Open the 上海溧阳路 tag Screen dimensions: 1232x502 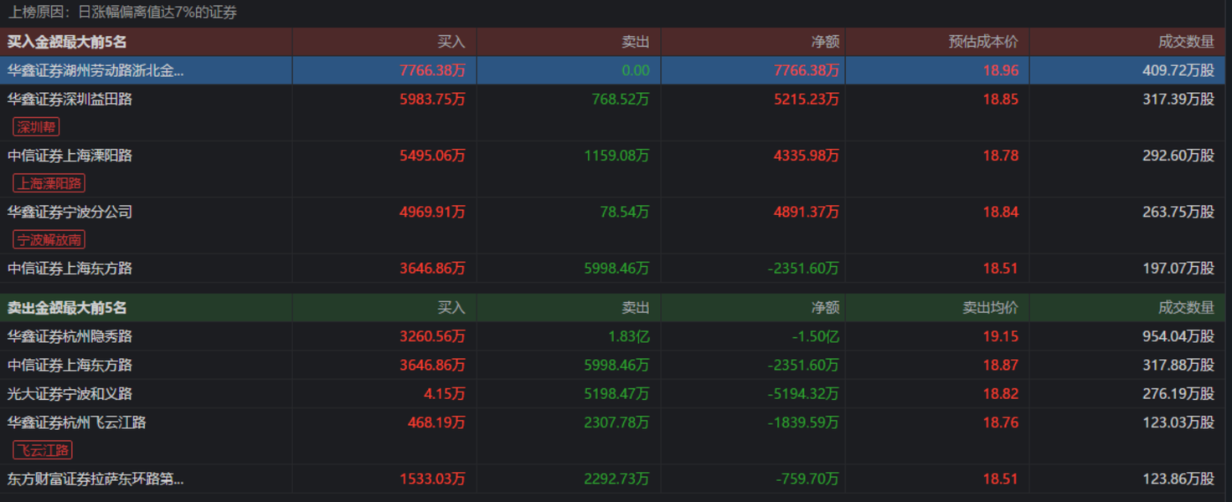[49, 183]
